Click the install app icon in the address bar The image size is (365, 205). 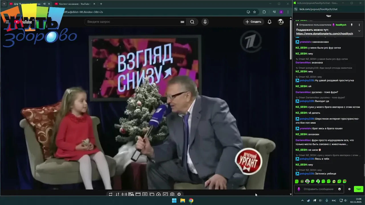[x=248, y=12]
